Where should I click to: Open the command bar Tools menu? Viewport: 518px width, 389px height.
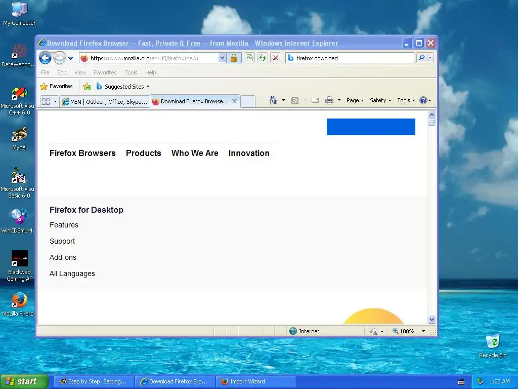click(406, 100)
